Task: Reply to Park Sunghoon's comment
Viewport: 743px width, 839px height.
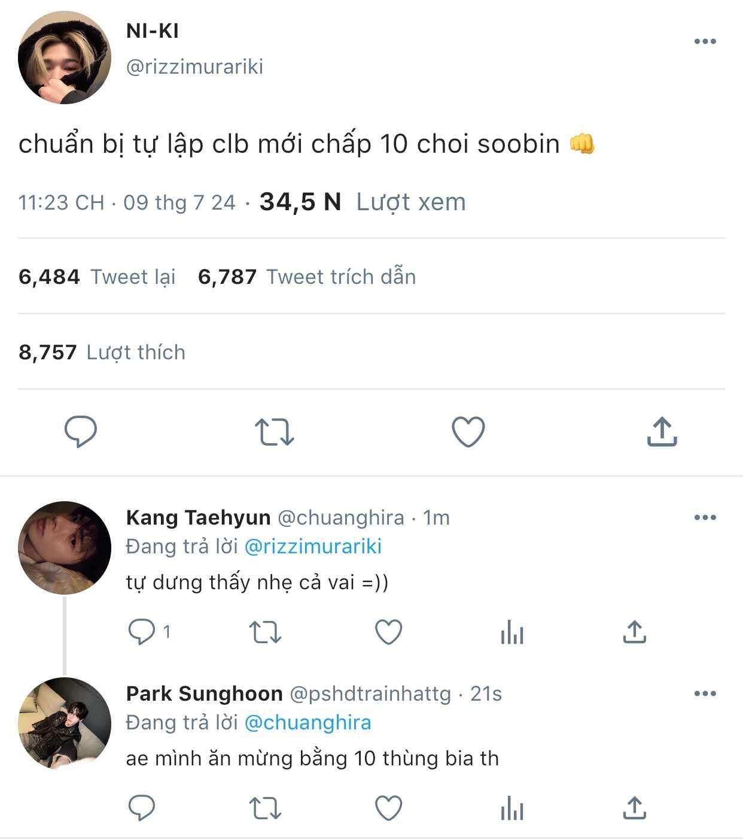Action: tap(142, 808)
